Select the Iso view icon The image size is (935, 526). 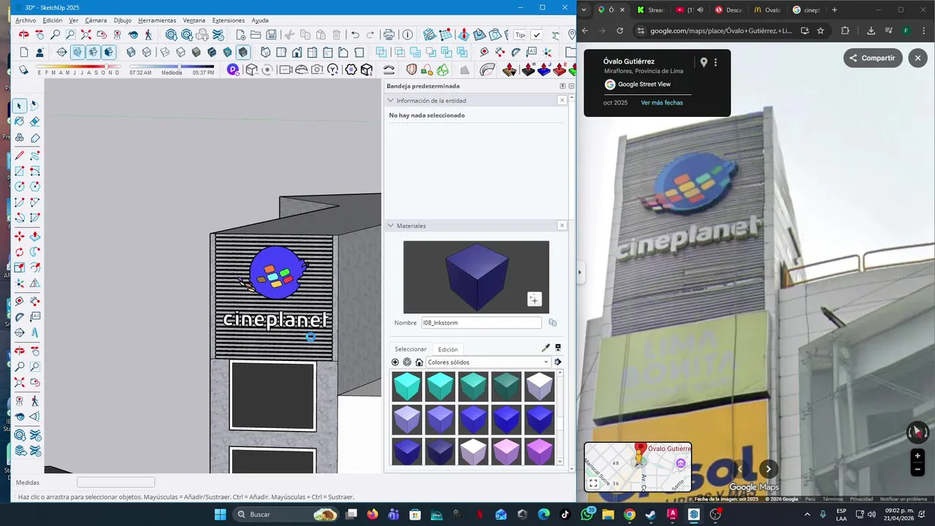(x=265, y=52)
